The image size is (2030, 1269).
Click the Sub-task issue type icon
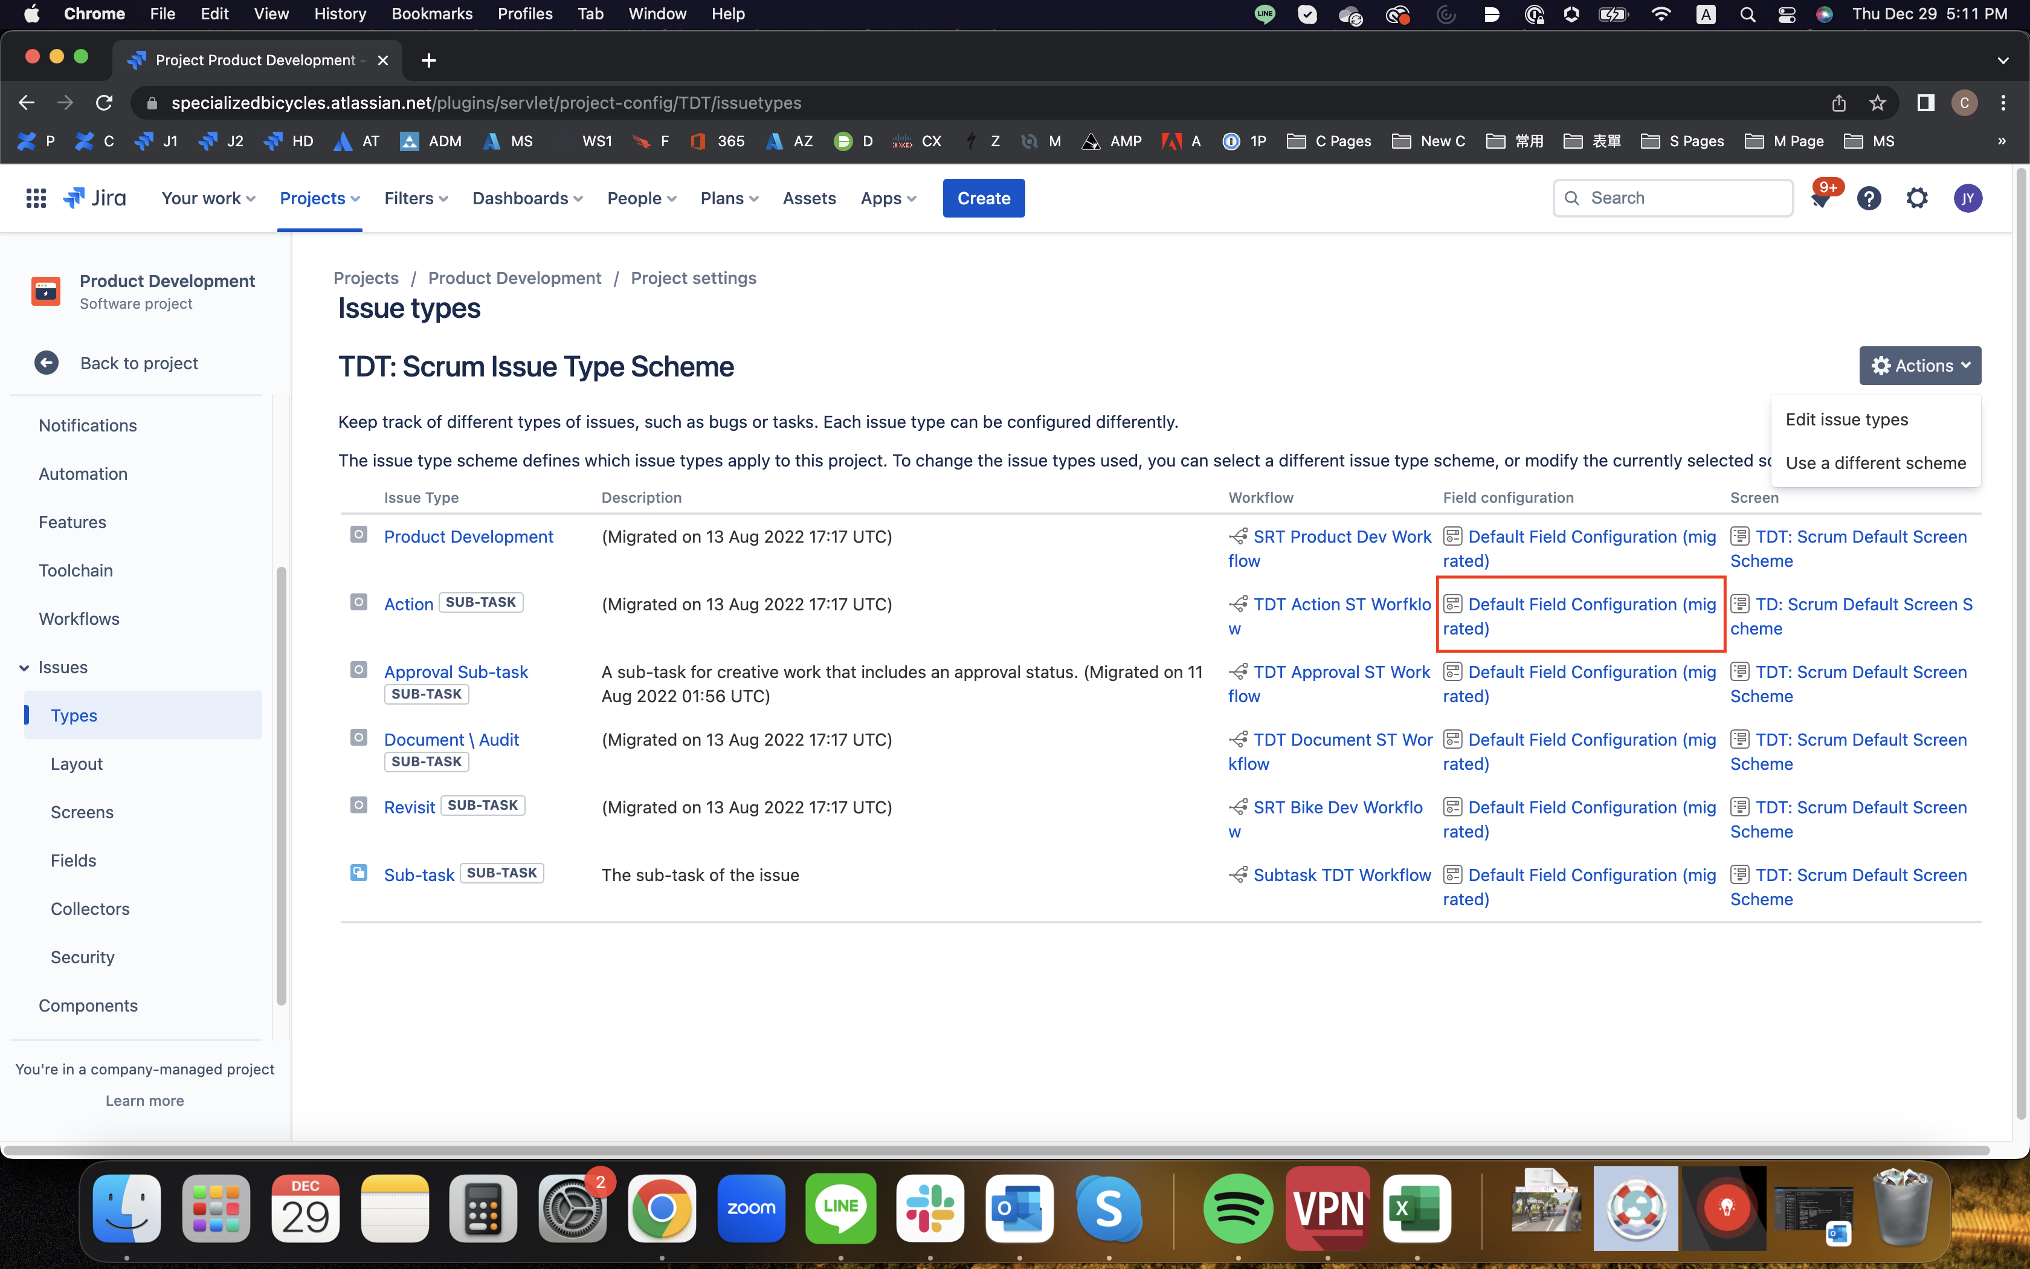(360, 872)
